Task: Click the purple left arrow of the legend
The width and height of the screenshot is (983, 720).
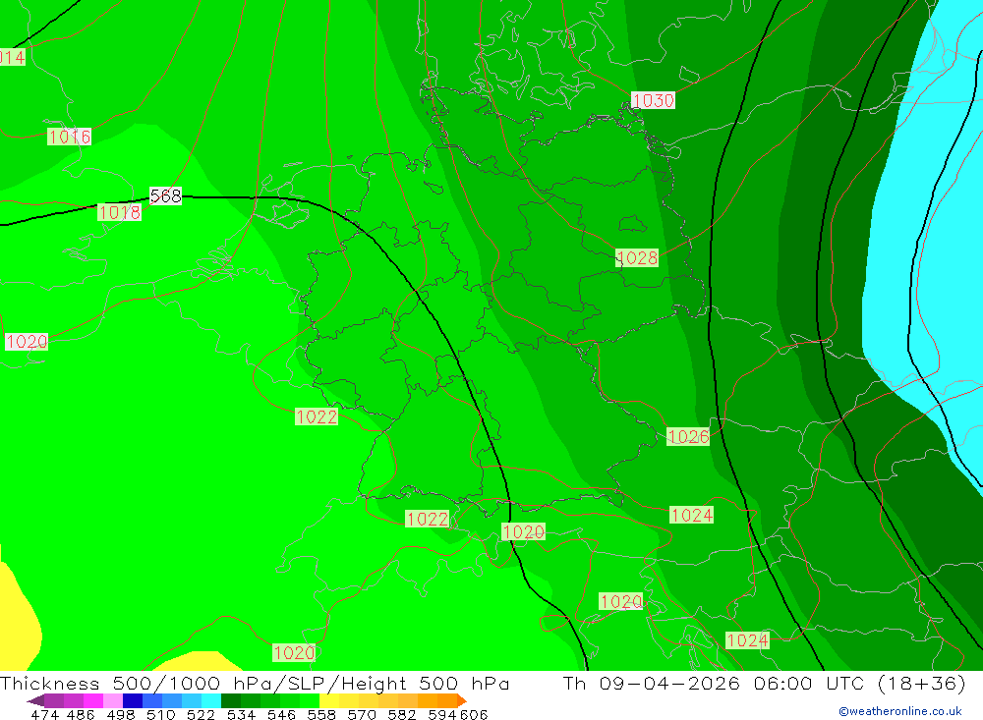Action: [35, 700]
